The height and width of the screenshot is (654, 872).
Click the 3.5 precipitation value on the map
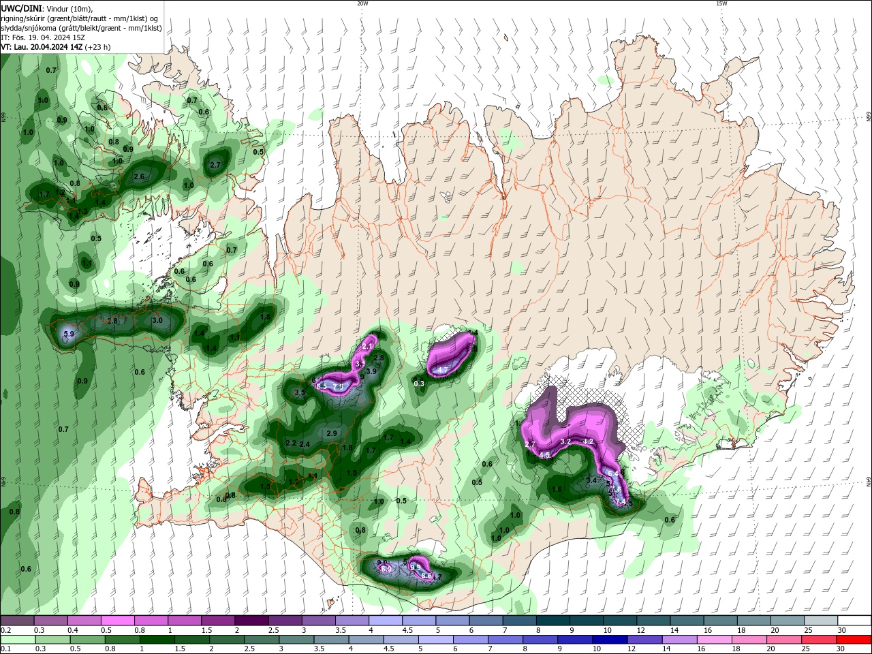[x=300, y=392]
